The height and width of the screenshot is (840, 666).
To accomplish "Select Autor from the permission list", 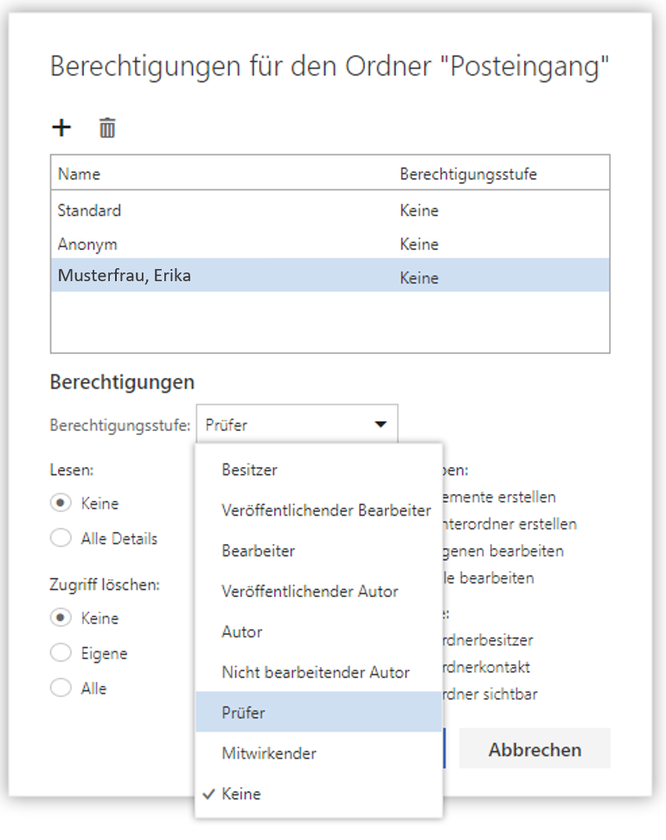I will tap(240, 632).
